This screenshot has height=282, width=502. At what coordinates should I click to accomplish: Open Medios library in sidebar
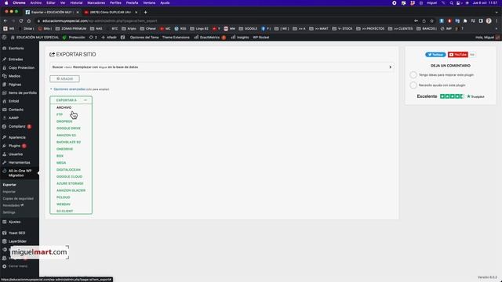tap(14, 76)
